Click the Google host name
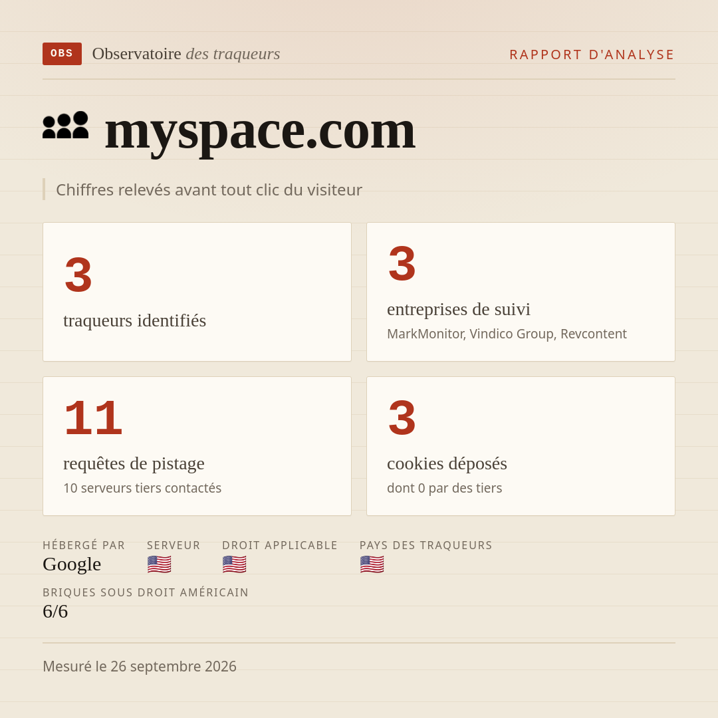Viewport: 718px width, 718px height. (72, 564)
